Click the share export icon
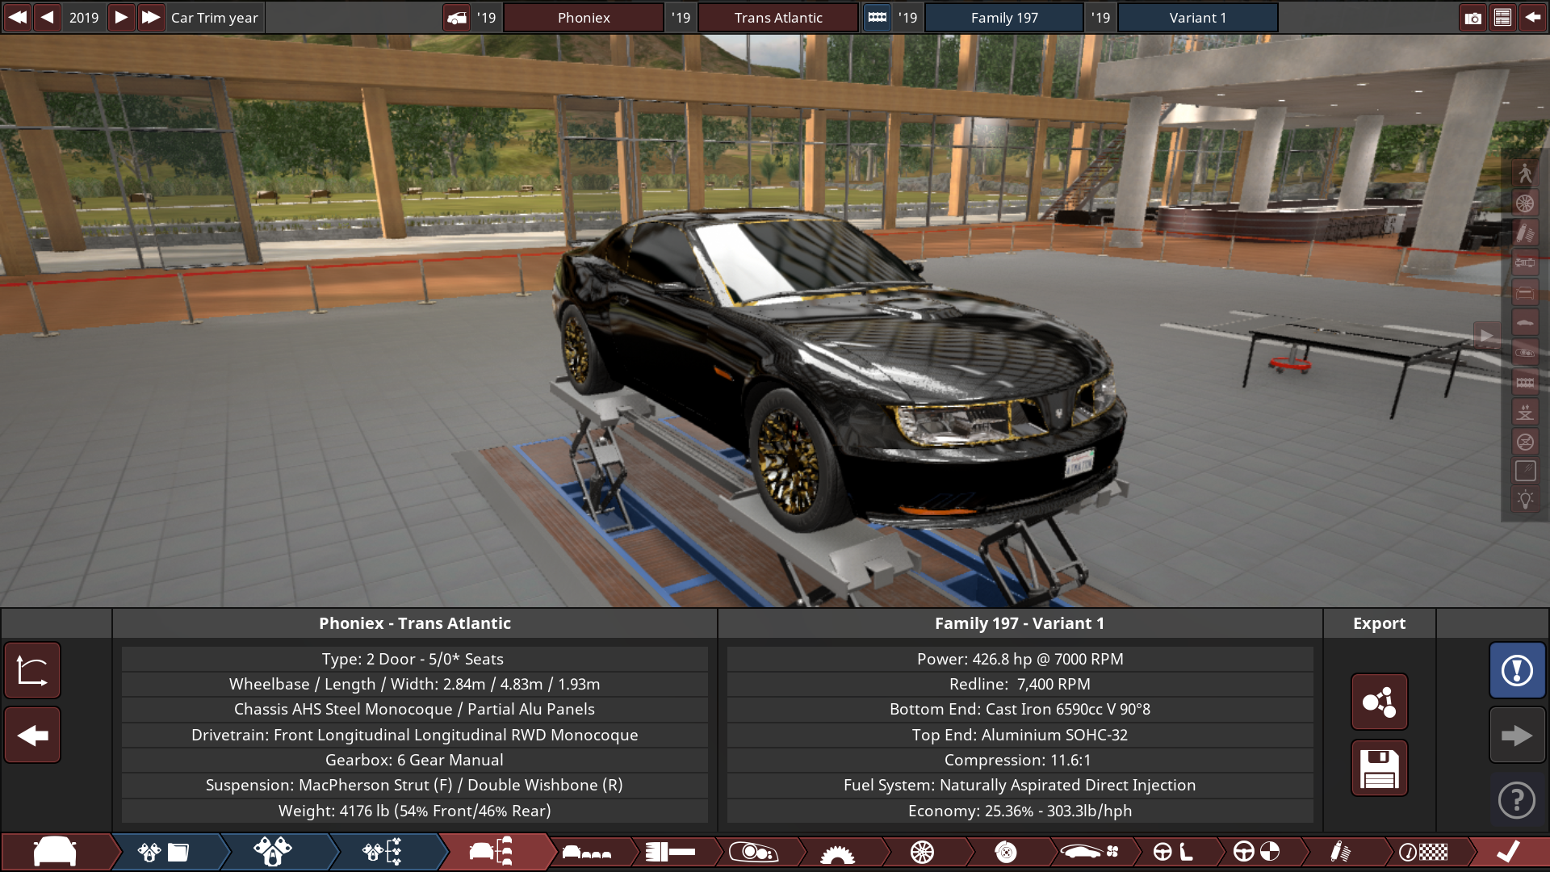Screen dimensions: 1550x872 click(1379, 702)
